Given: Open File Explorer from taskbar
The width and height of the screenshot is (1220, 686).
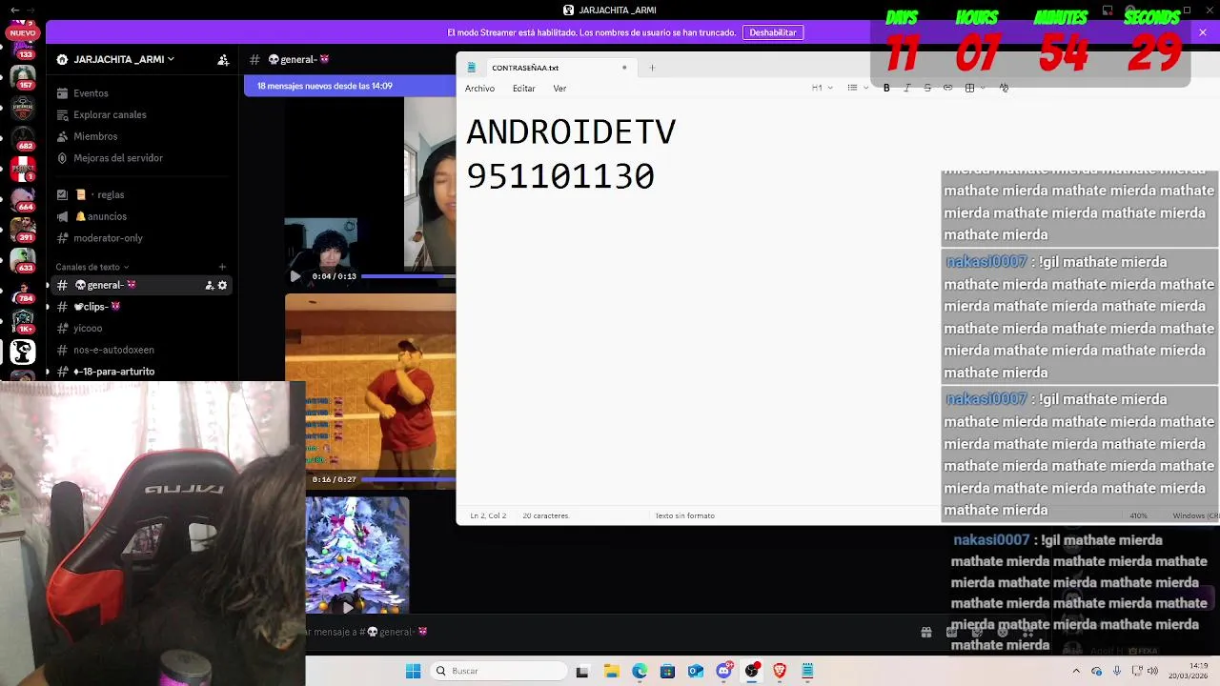Looking at the screenshot, I should click(x=611, y=671).
